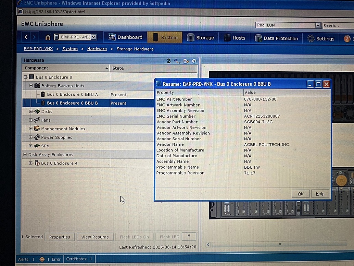The height and width of the screenshot is (266, 354).
Task: Click the View Resume button
Action: [95, 237]
